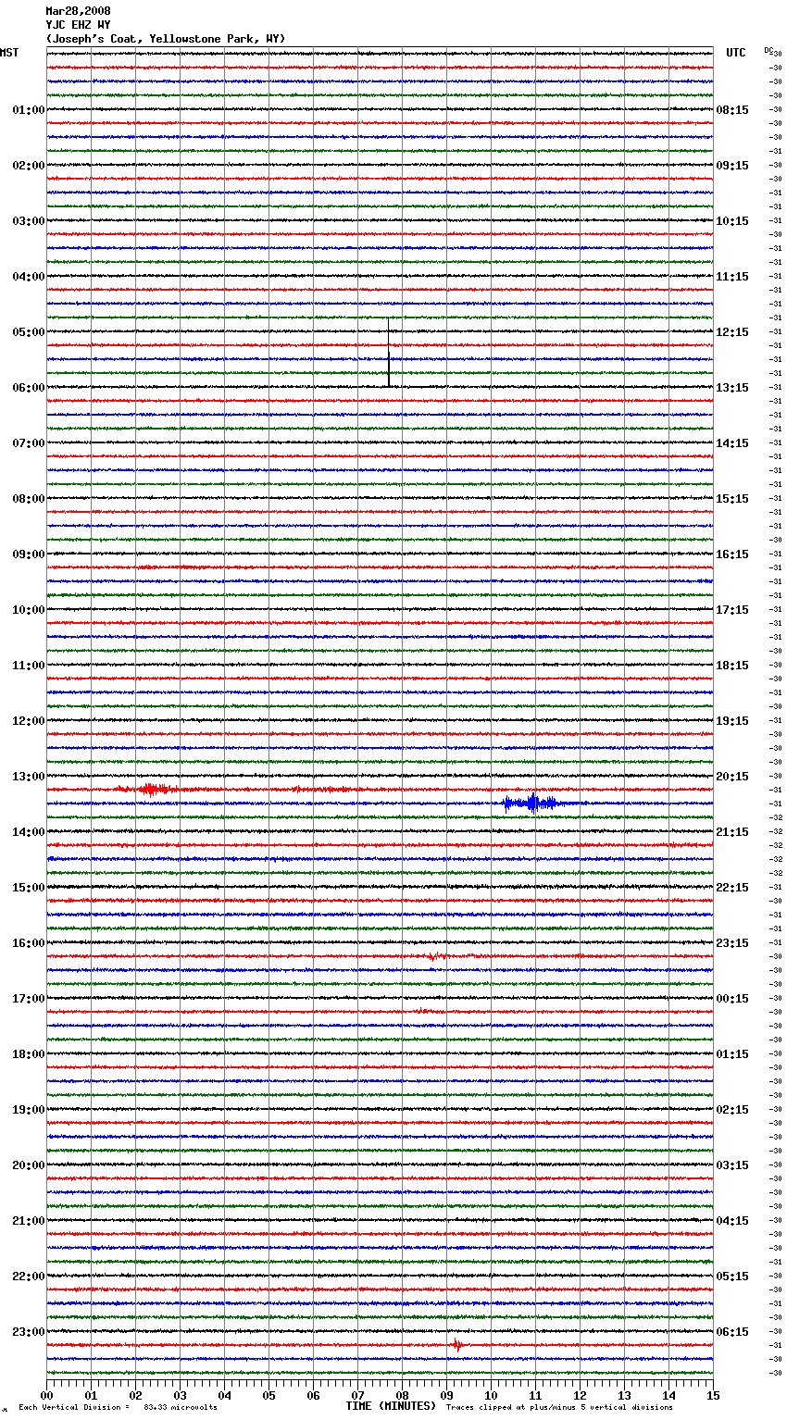
Task: Click the 18:15 UTC time label
Action: coord(732,666)
